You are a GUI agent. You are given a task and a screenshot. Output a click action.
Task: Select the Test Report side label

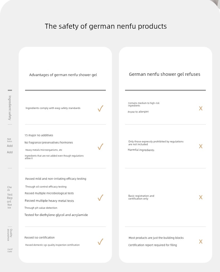(10, 198)
